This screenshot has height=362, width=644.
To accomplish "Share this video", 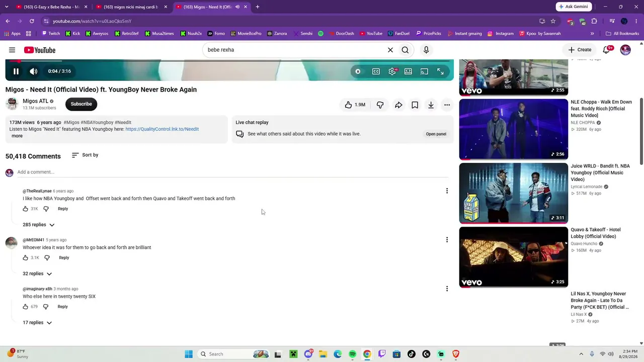I will 398,105.
